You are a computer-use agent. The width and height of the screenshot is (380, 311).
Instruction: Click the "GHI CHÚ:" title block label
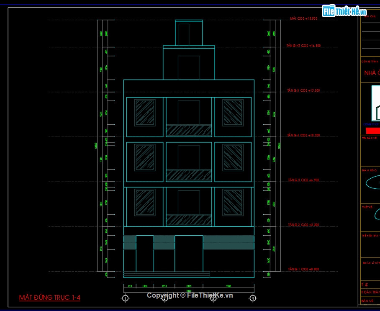click(370, 16)
